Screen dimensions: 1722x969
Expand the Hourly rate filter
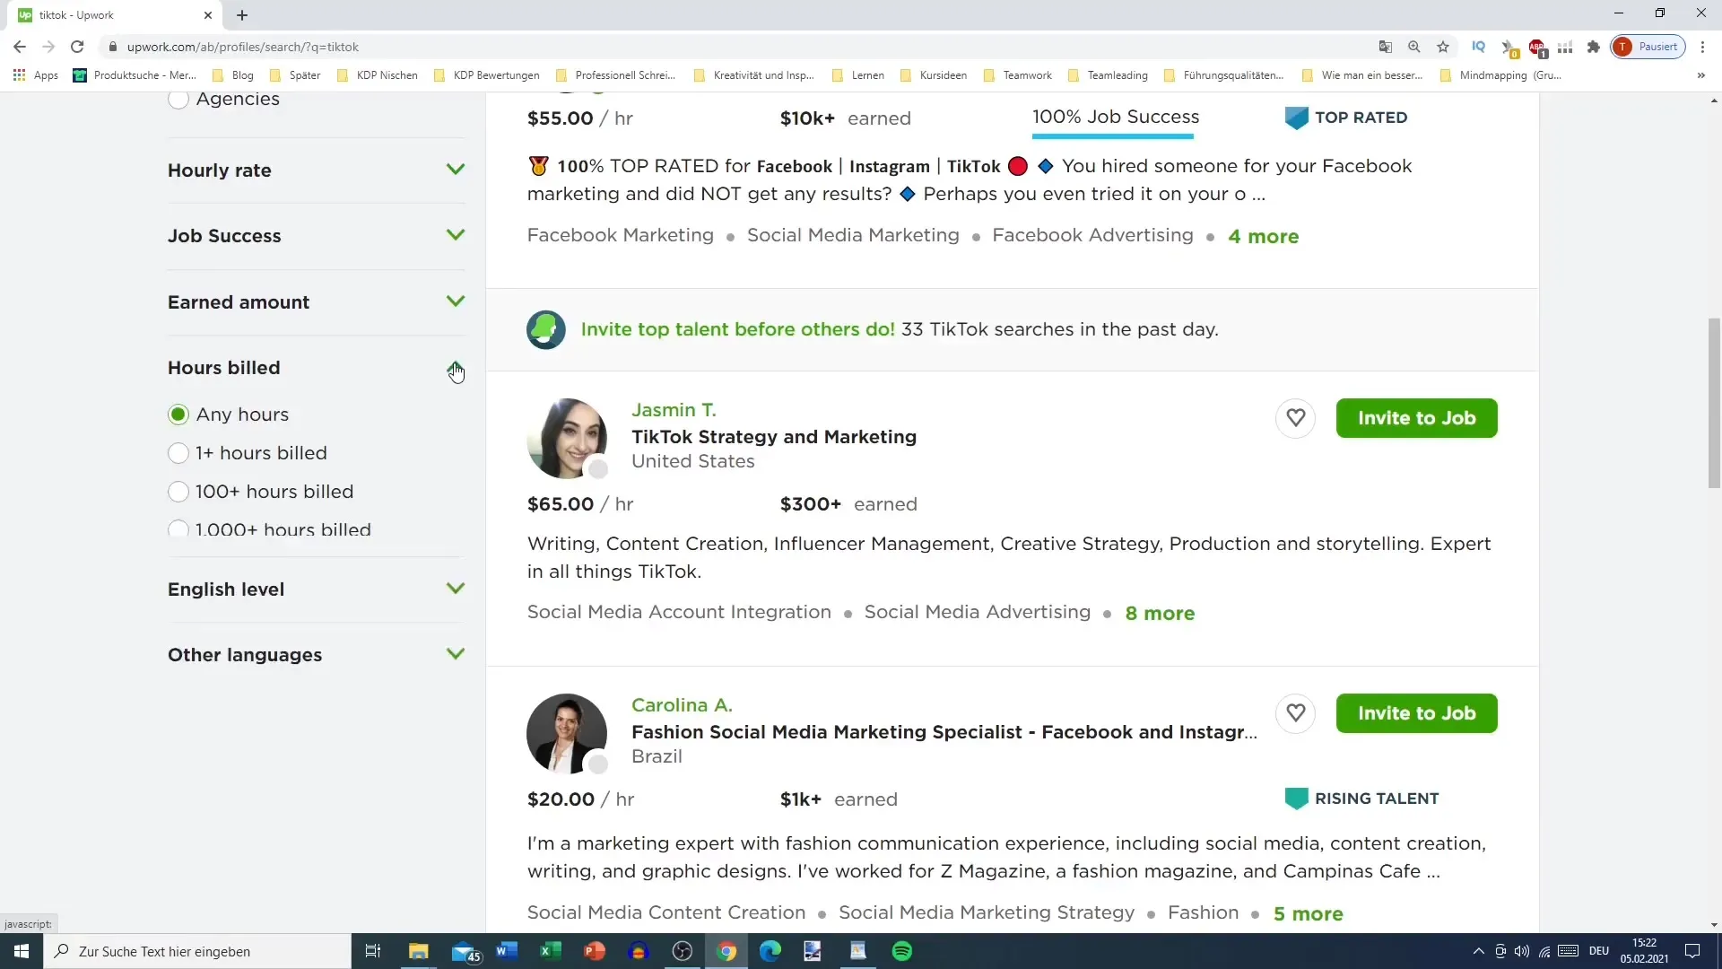click(456, 170)
